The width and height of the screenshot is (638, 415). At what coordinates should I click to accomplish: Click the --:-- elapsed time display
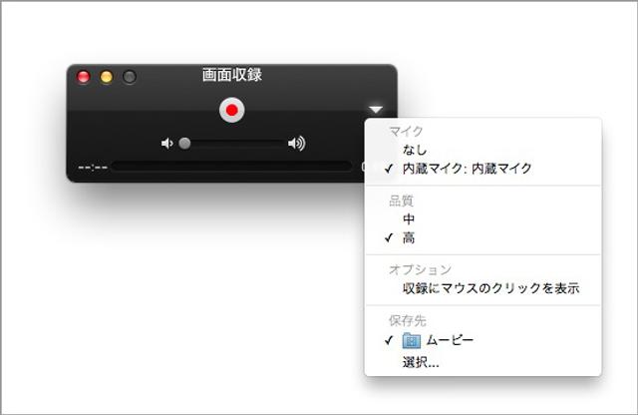pos(93,167)
